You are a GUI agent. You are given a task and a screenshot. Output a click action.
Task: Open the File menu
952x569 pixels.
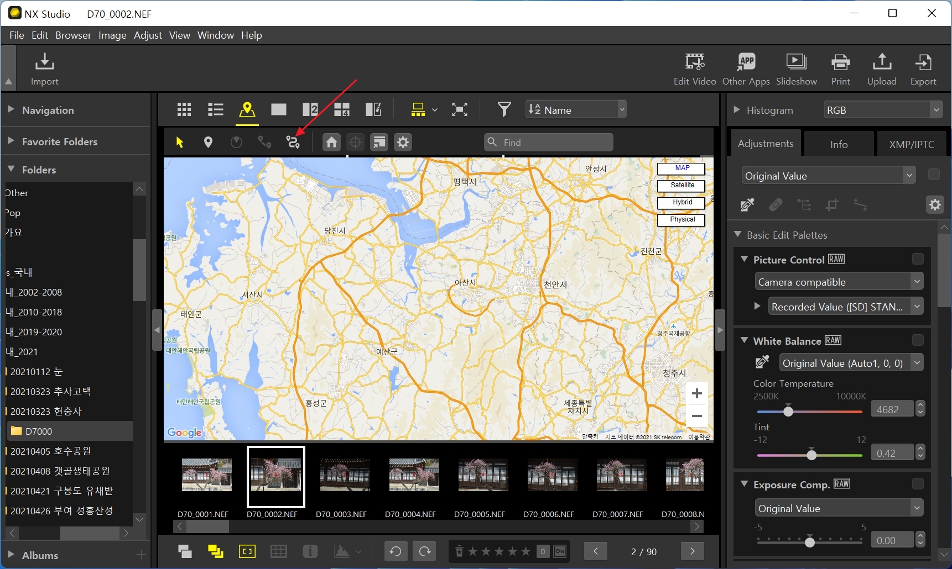pos(17,35)
